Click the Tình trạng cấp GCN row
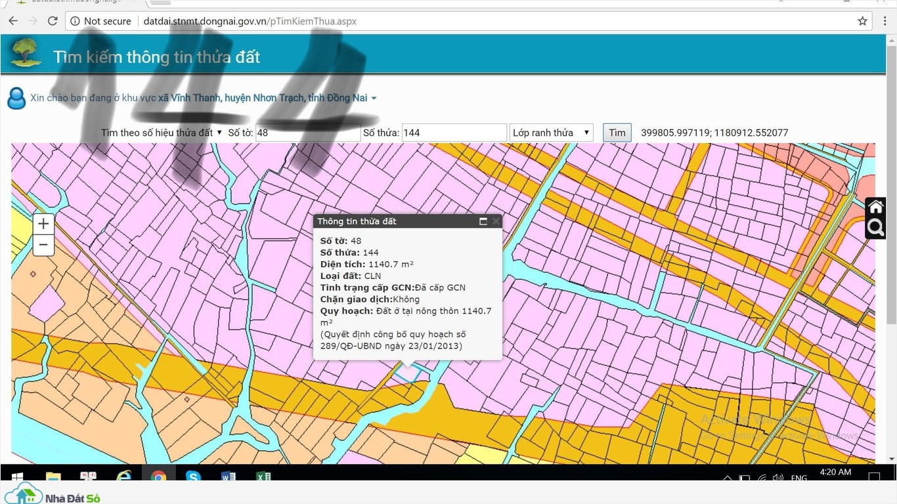This screenshot has height=504, width=897. [x=393, y=287]
